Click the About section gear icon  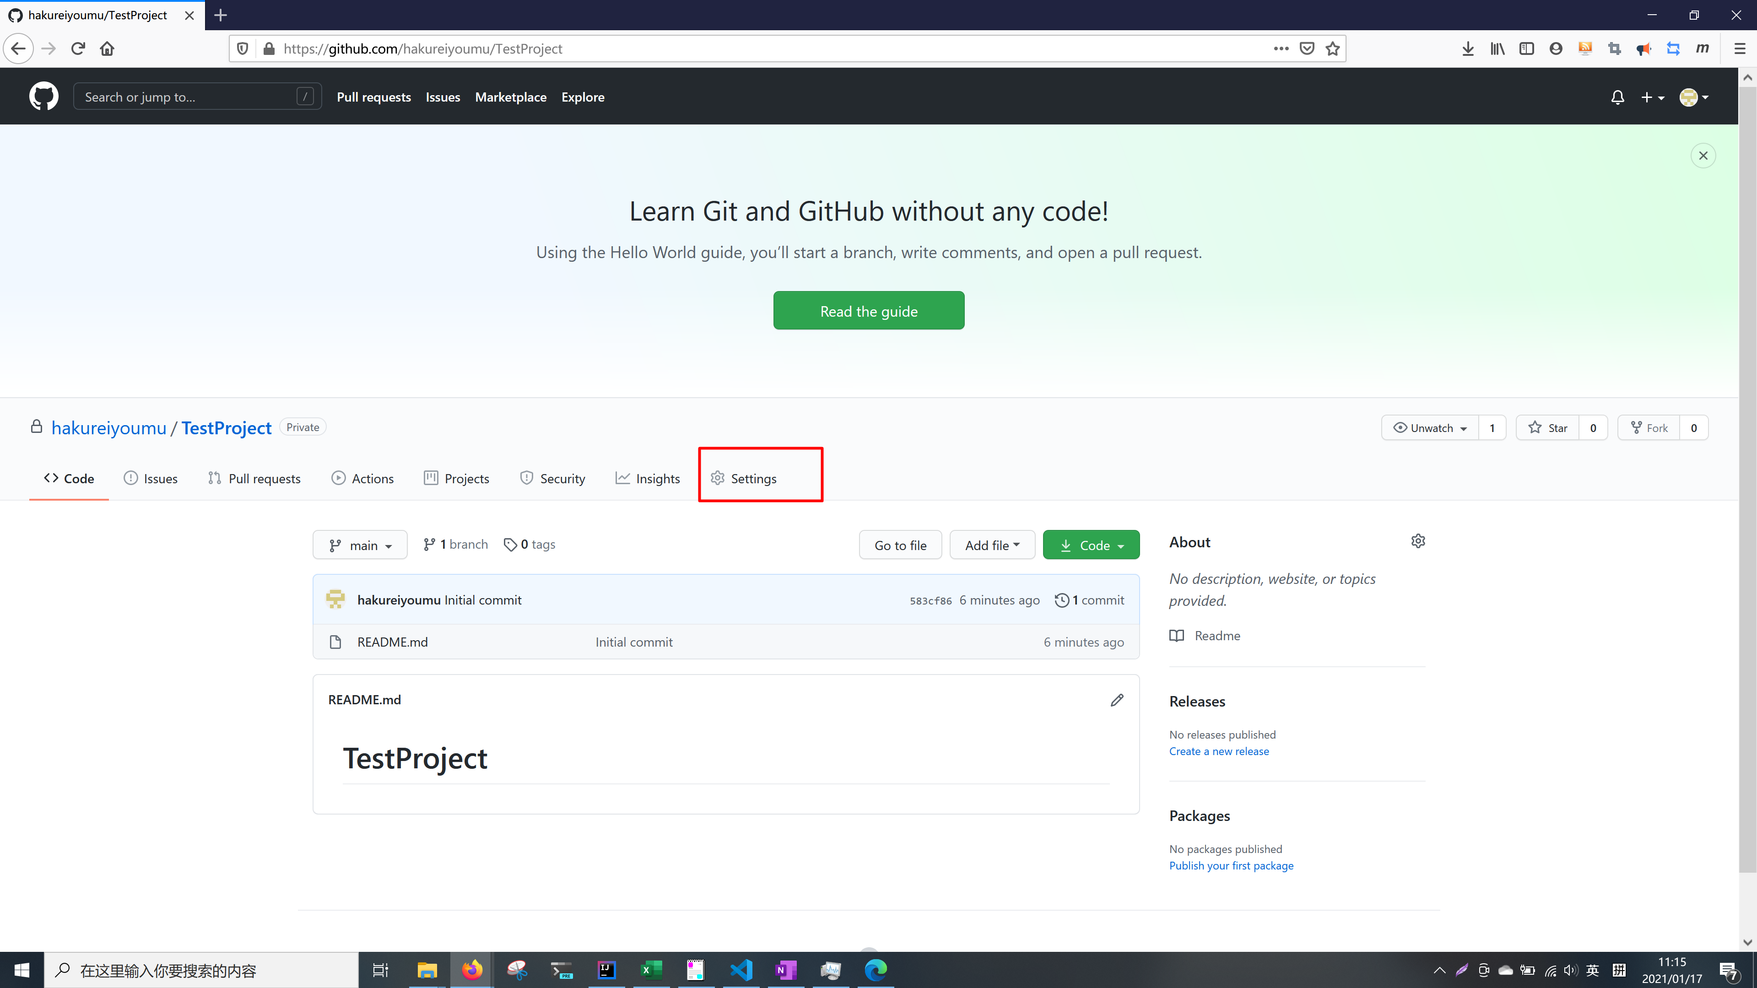point(1418,541)
